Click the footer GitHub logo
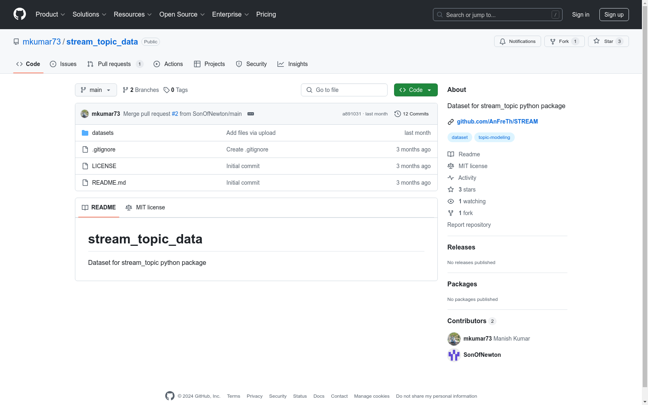 coord(170,396)
